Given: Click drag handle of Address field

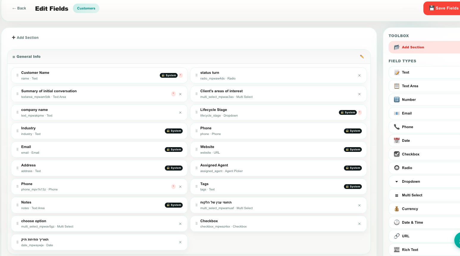Looking at the screenshot, I should [17, 168].
